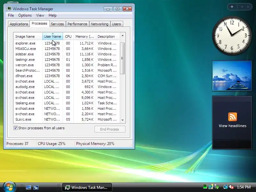Click Switch Between Windows quick launch icon
Screen dimensions: 256x192
point(36,187)
